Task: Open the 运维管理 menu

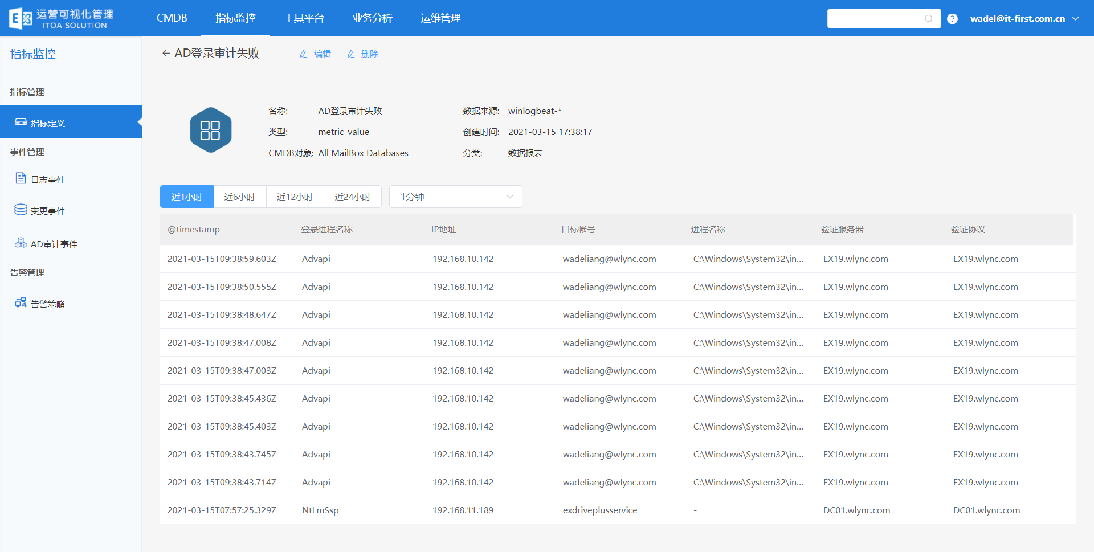Action: [x=440, y=18]
